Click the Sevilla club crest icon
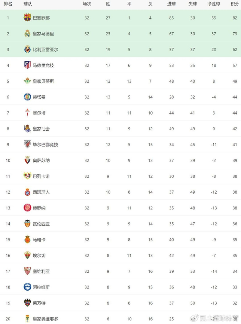This screenshot has height=324, width=241. tap(28, 271)
